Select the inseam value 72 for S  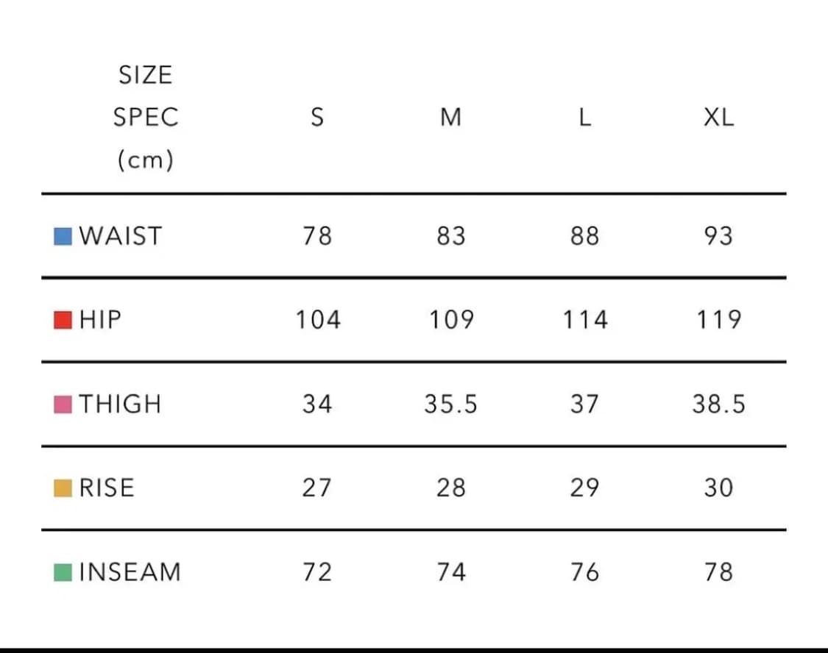[x=317, y=571]
